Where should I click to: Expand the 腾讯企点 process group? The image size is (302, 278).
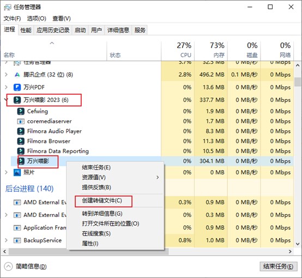[6, 75]
